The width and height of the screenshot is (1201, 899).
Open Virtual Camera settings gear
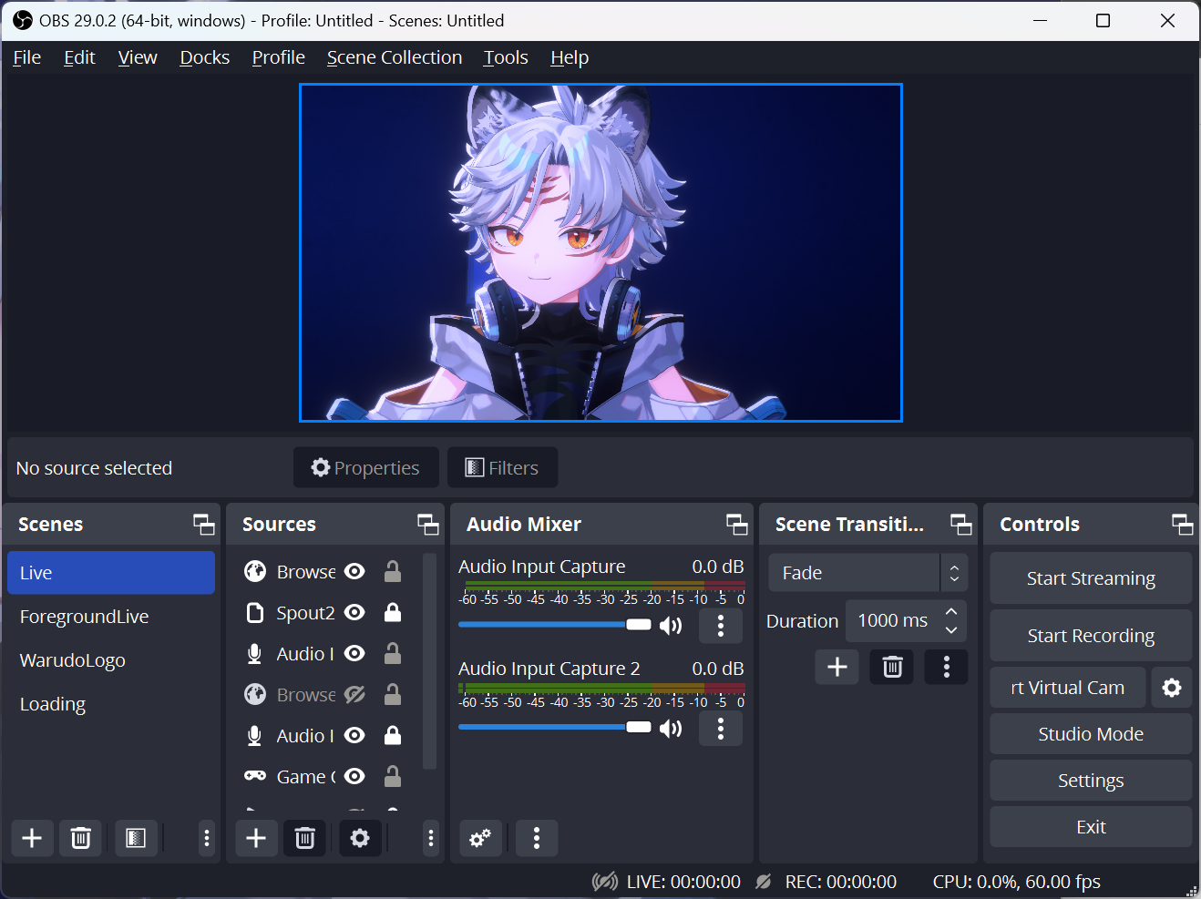(1172, 688)
